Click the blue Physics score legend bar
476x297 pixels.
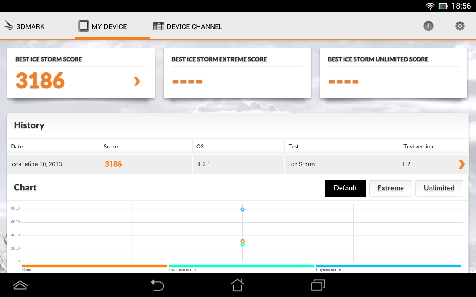[x=389, y=266]
